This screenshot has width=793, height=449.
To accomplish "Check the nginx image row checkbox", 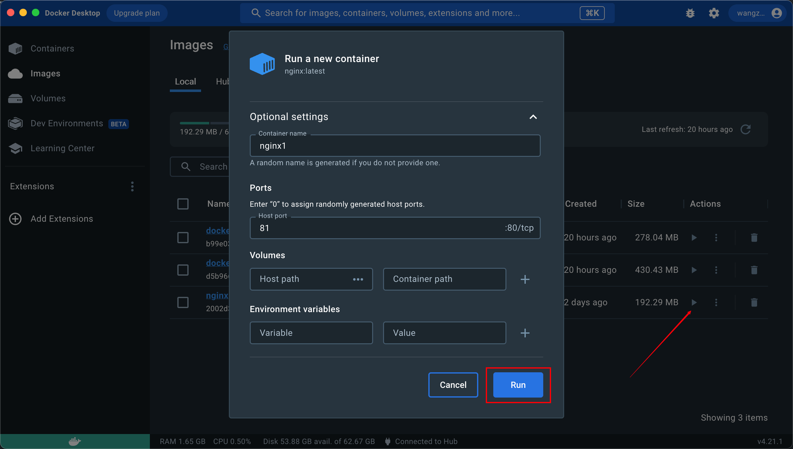I will click(183, 302).
